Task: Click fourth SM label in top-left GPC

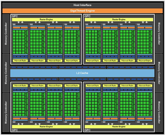Action: (66, 24)
